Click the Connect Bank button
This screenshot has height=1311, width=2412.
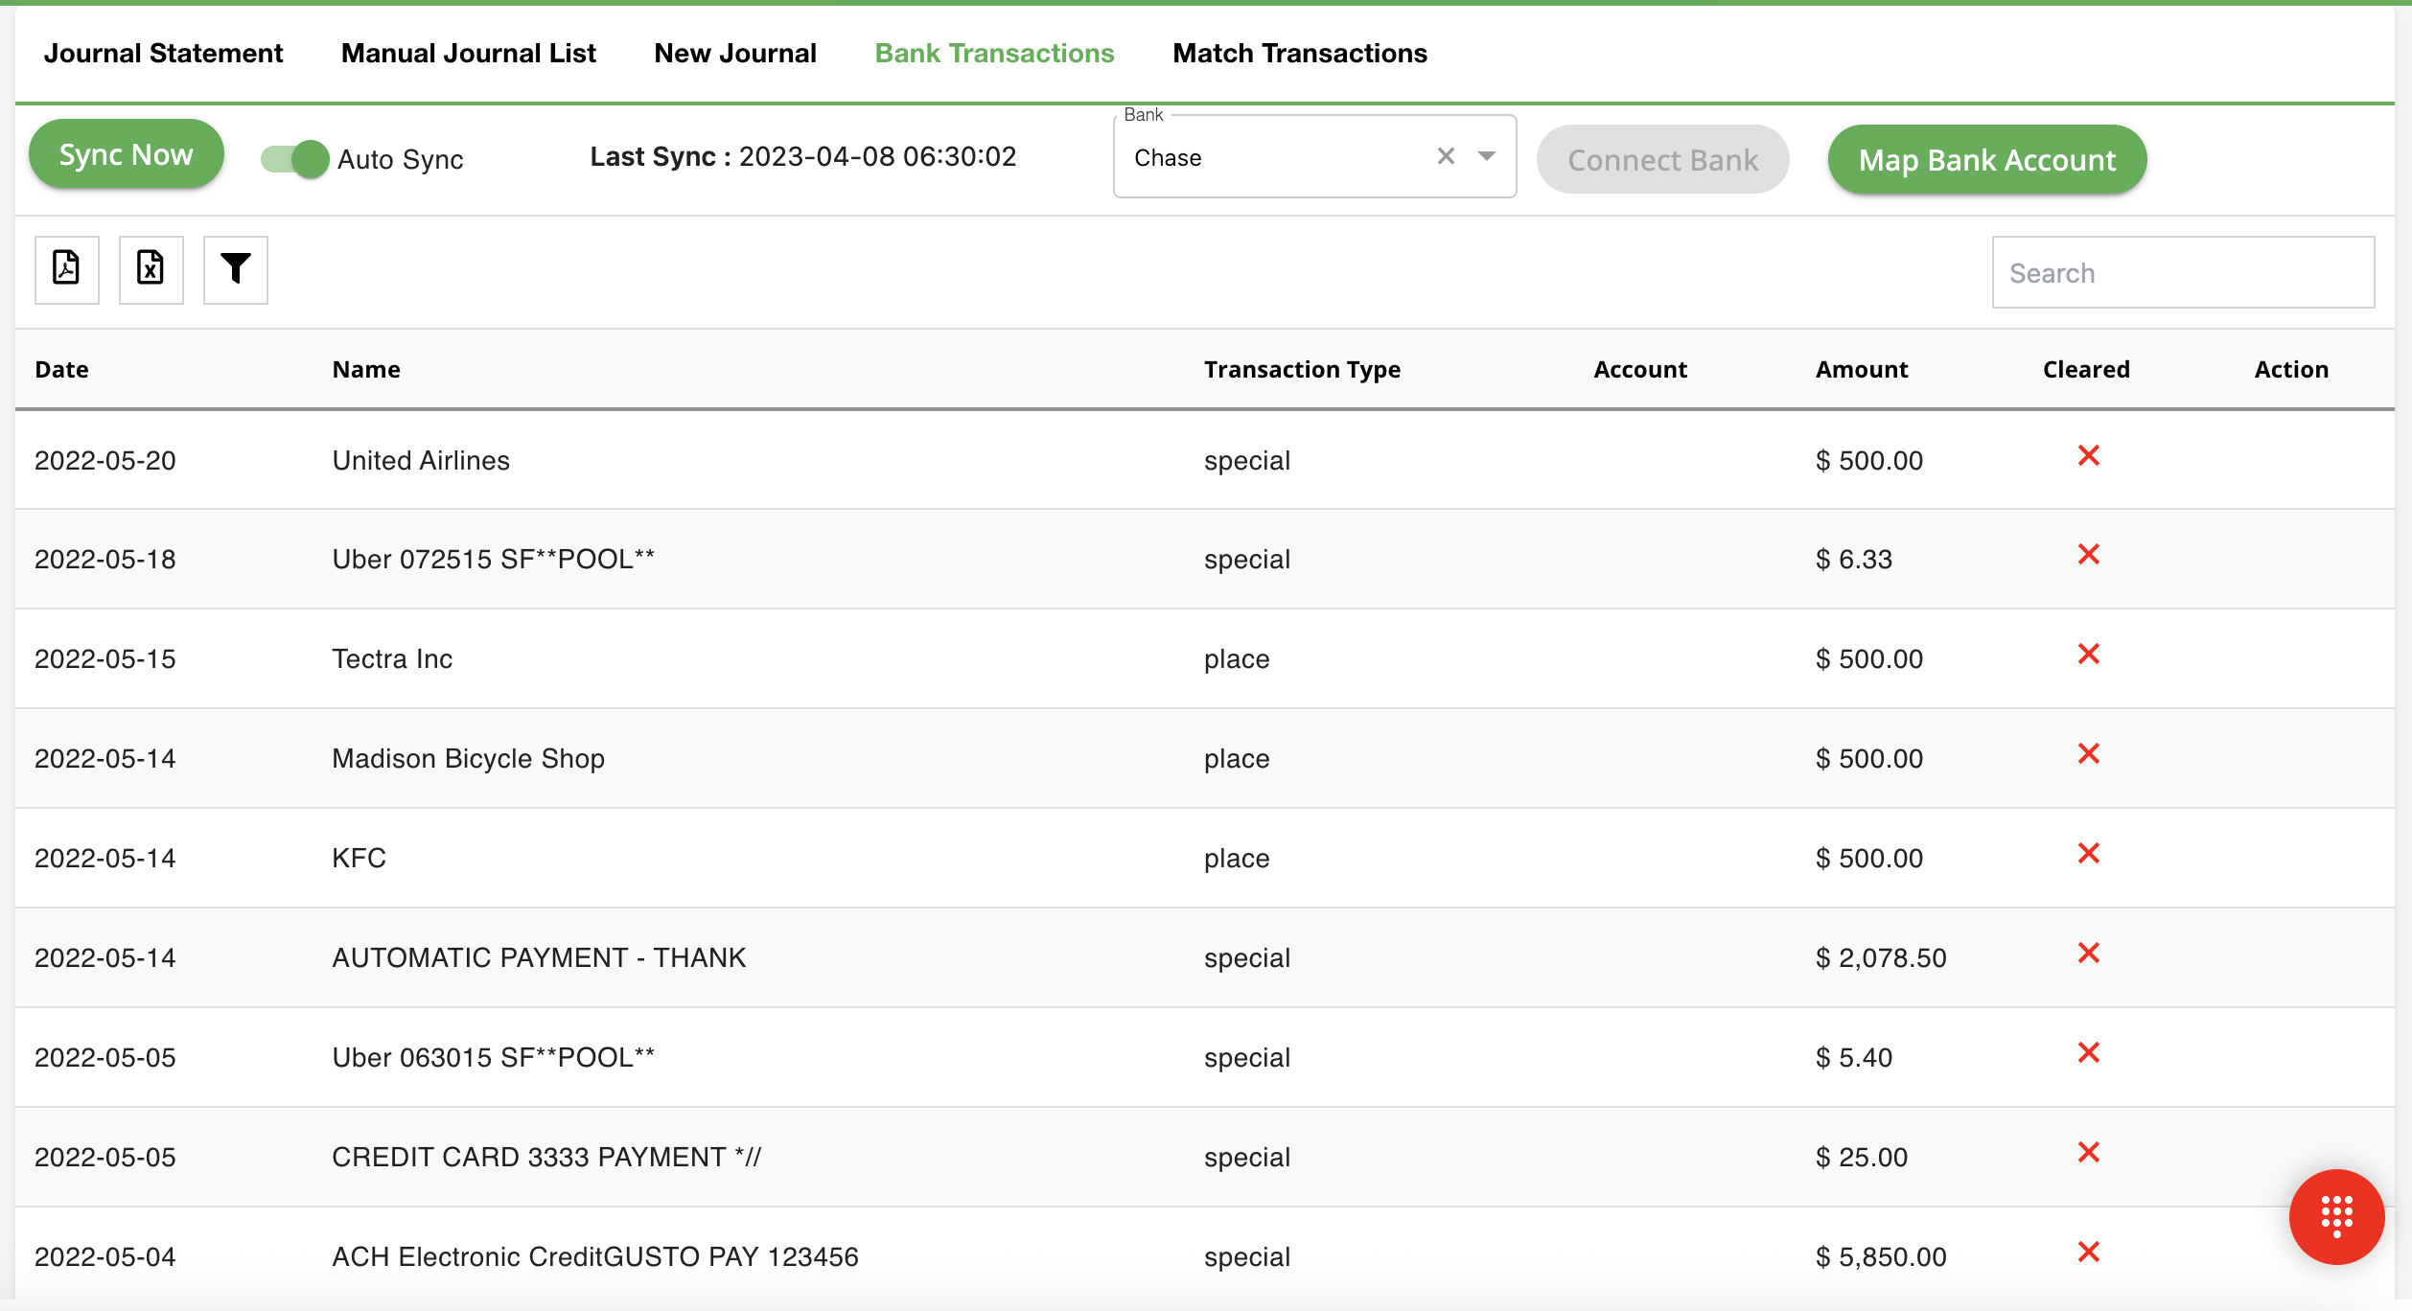point(1662,160)
